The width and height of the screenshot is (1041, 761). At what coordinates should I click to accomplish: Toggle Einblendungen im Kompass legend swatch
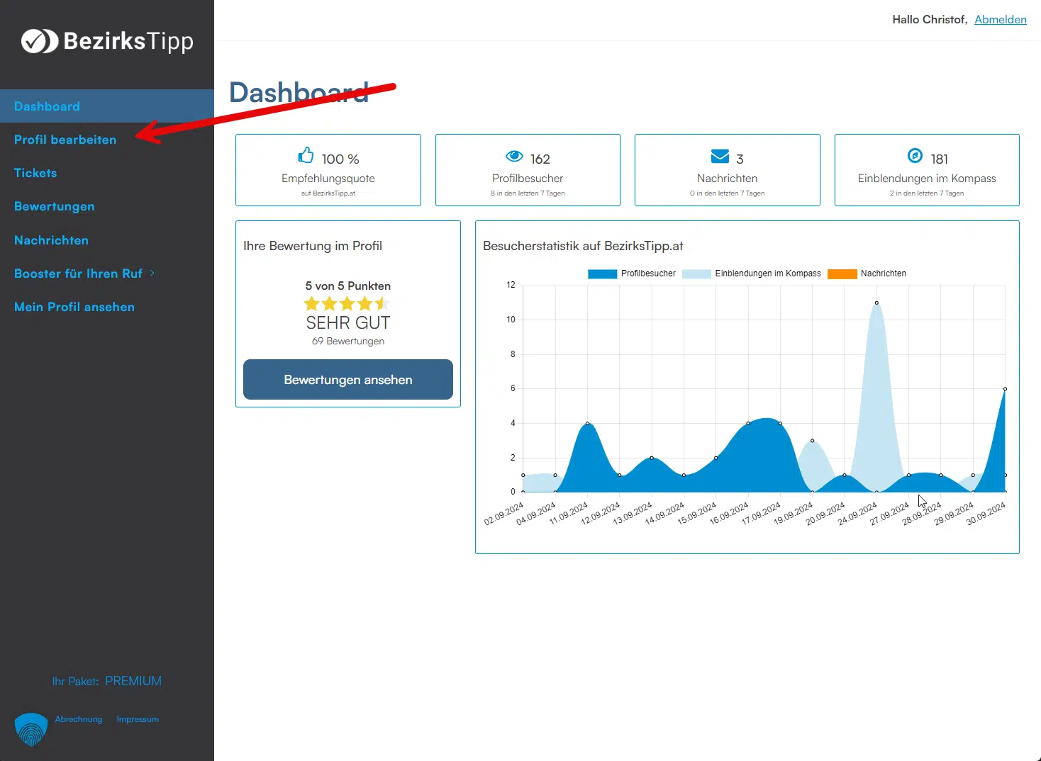coord(696,274)
